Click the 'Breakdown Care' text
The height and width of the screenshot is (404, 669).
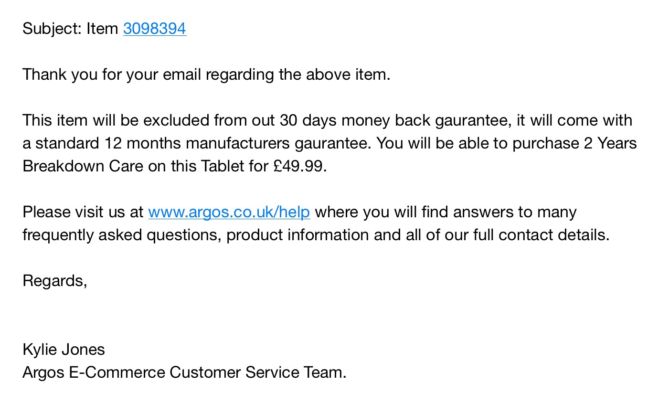(83, 166)
